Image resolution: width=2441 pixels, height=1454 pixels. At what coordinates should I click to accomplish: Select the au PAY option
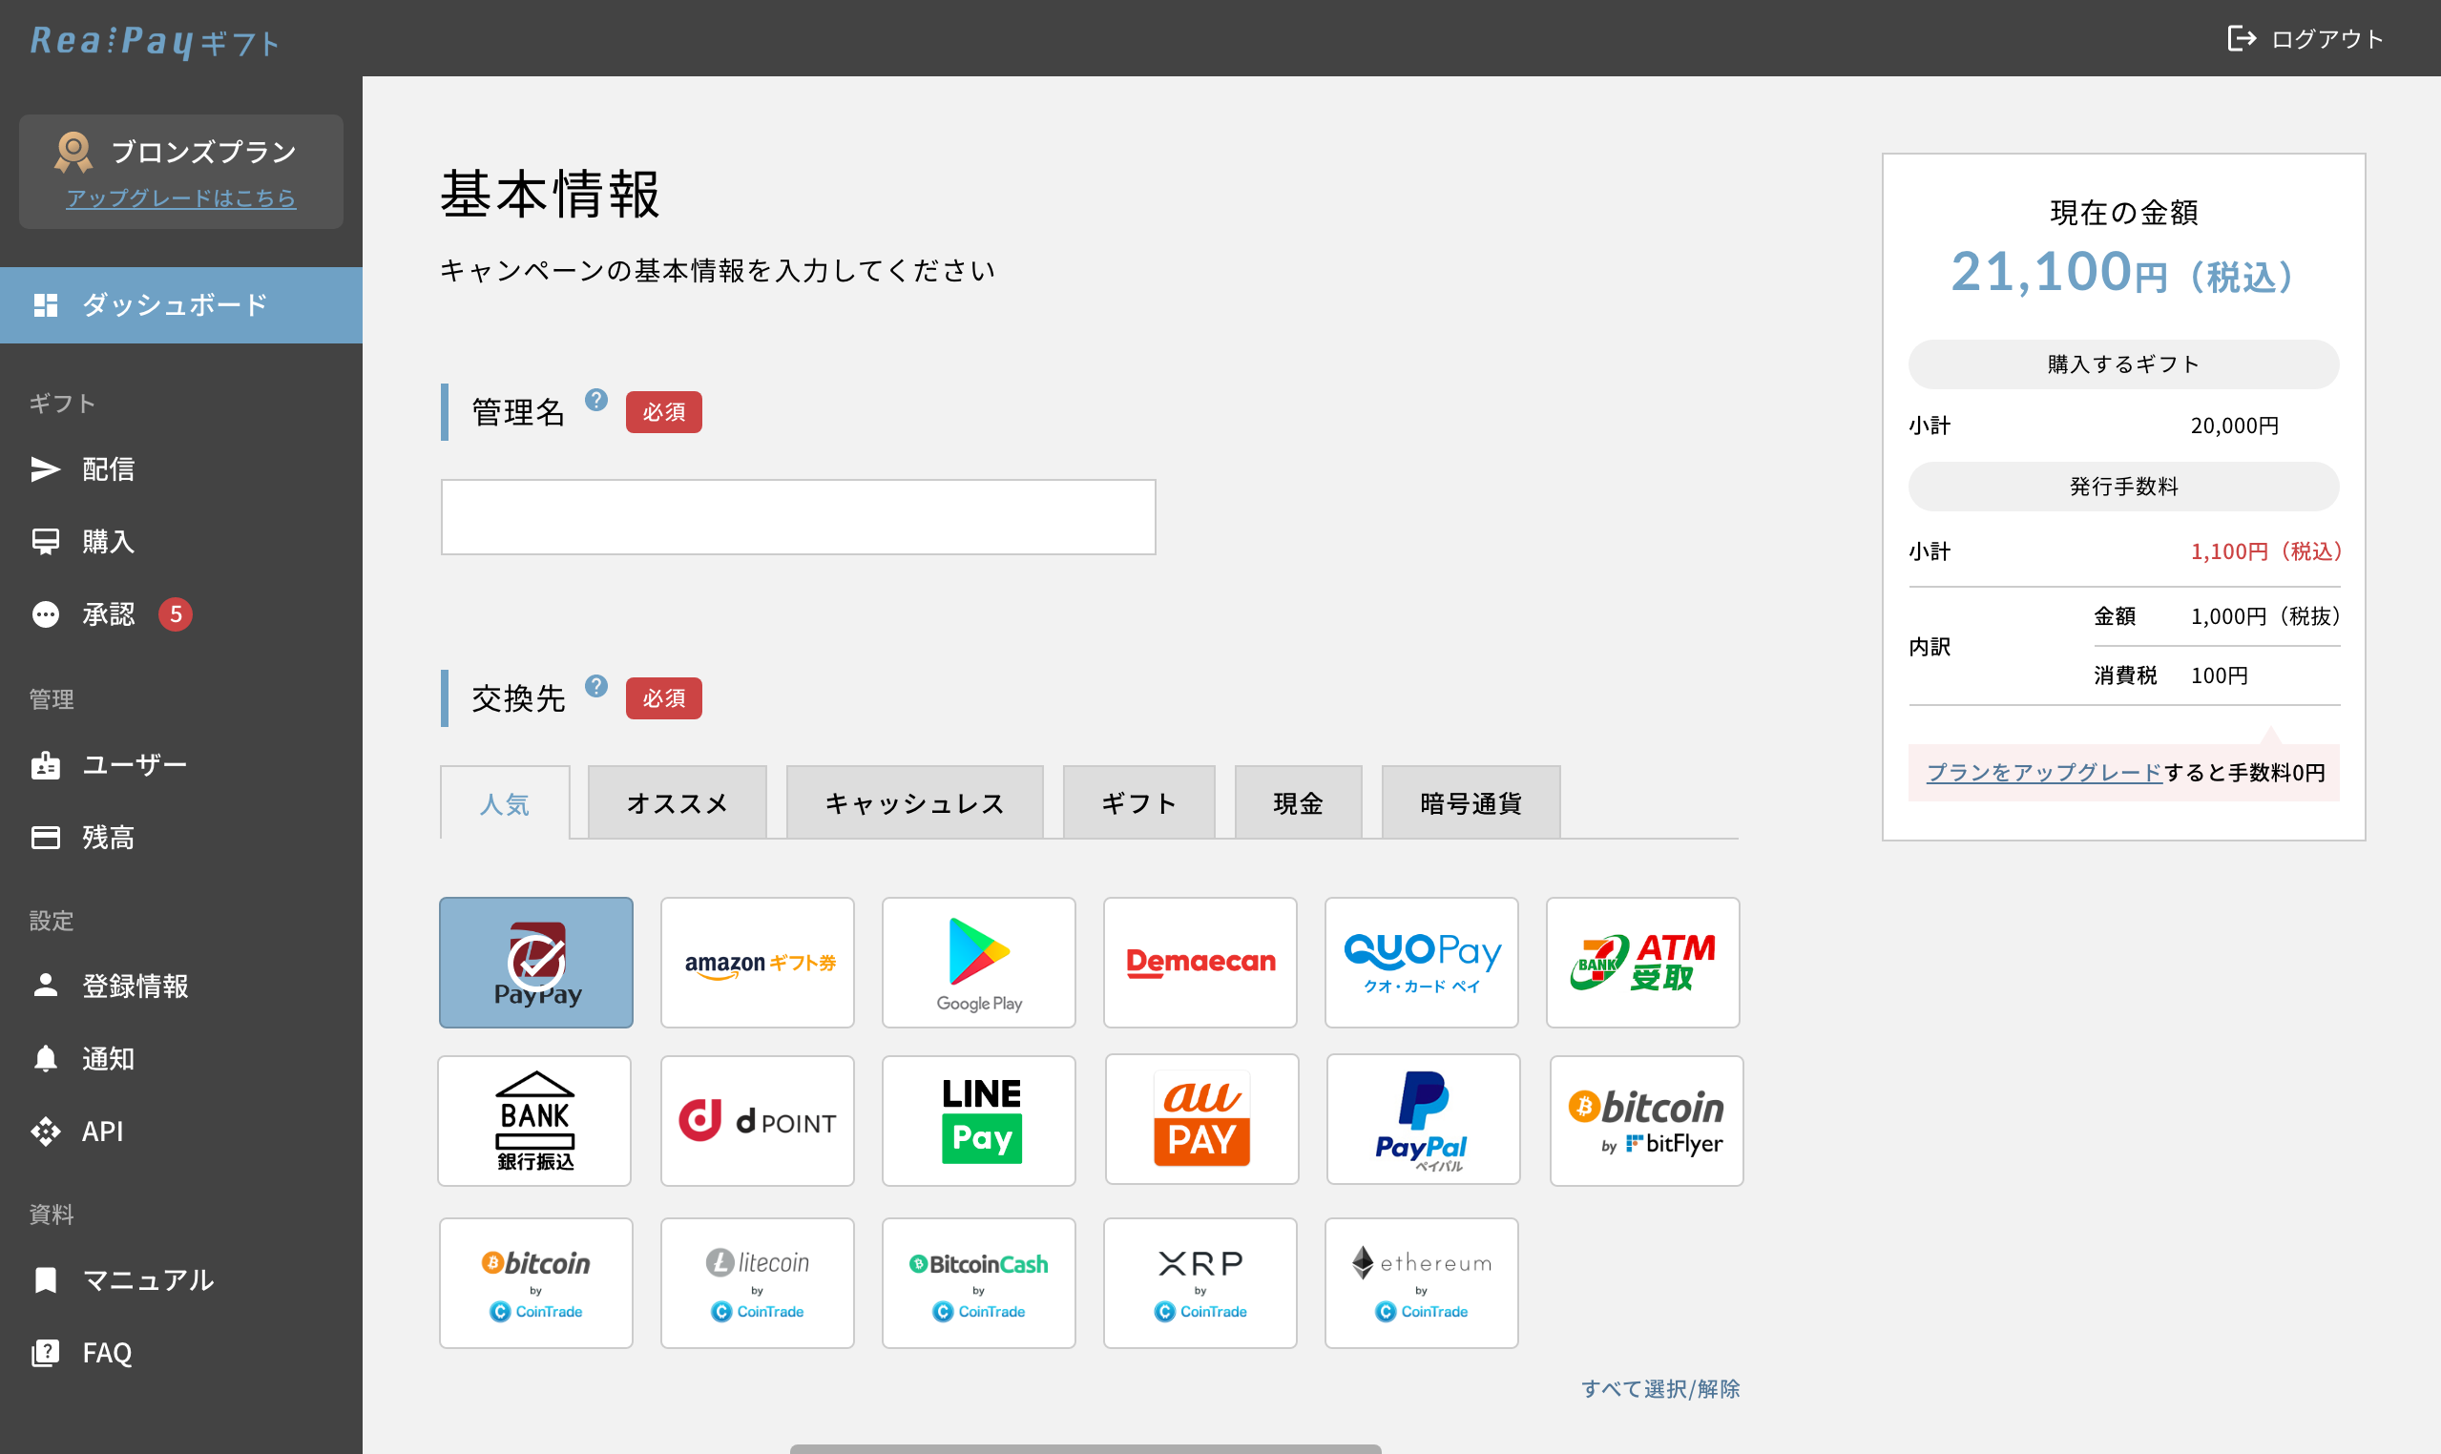1202,1120
